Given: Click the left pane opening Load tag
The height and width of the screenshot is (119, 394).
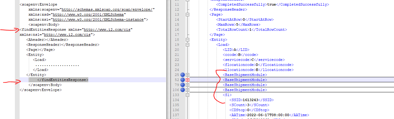Looking at the screenshot, I should click(40, 60).
